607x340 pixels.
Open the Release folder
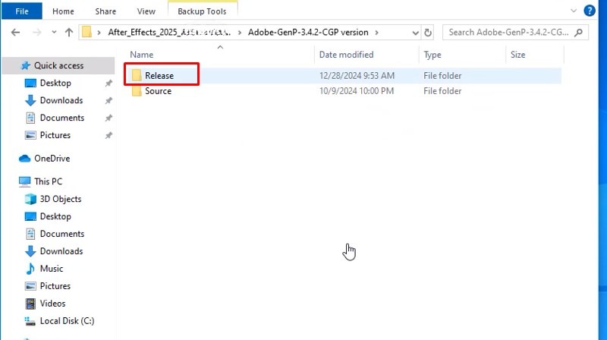point(159,75)
